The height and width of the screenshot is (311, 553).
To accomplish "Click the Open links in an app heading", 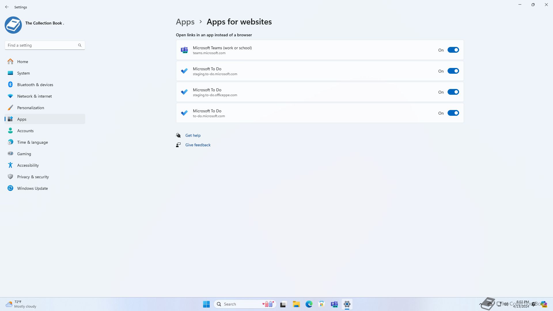I will [x=214, y=35].
